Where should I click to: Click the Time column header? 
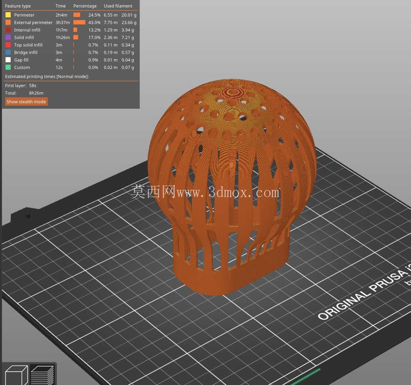point(60,6)
